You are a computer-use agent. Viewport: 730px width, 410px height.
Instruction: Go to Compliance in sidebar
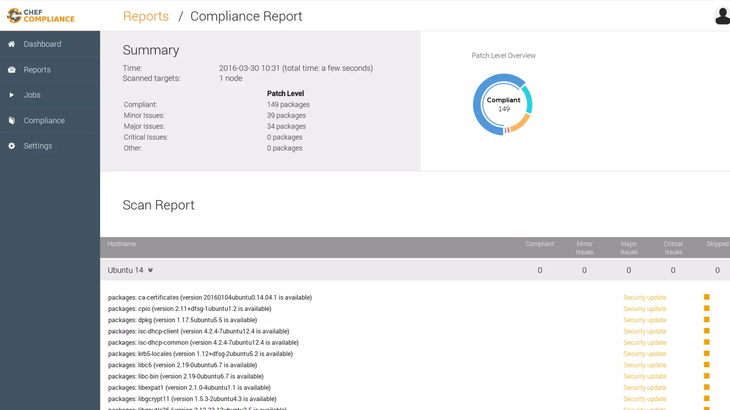[x=44, y=121]
